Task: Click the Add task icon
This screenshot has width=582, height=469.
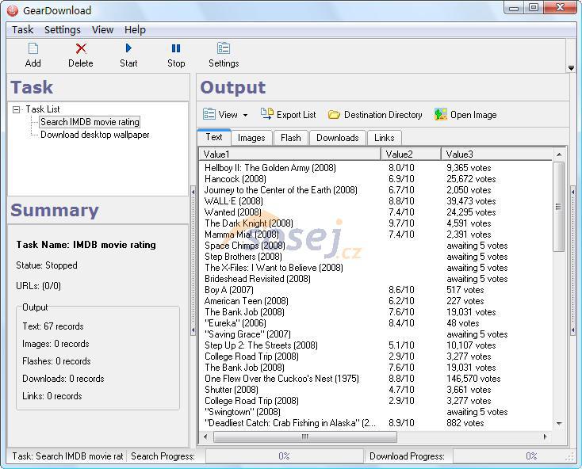Action: pos(33,48)
